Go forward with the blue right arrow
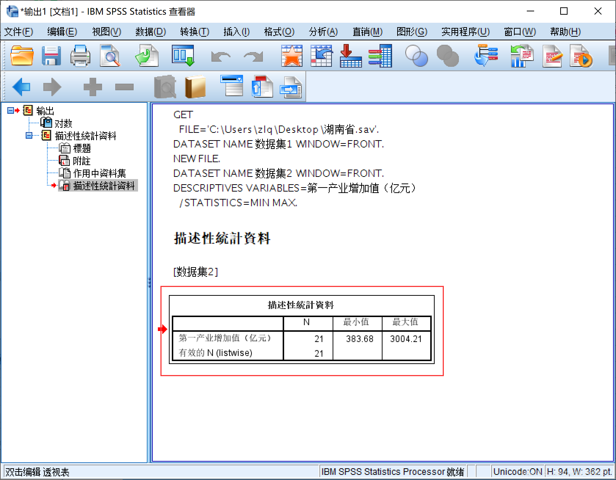Viewport: 616px width, 480px height. click(52, 87)
